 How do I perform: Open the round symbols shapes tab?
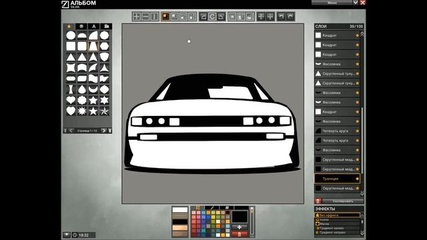(81, 27)
